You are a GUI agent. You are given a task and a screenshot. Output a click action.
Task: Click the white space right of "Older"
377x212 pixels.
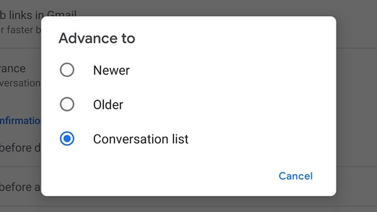(229, 104)
